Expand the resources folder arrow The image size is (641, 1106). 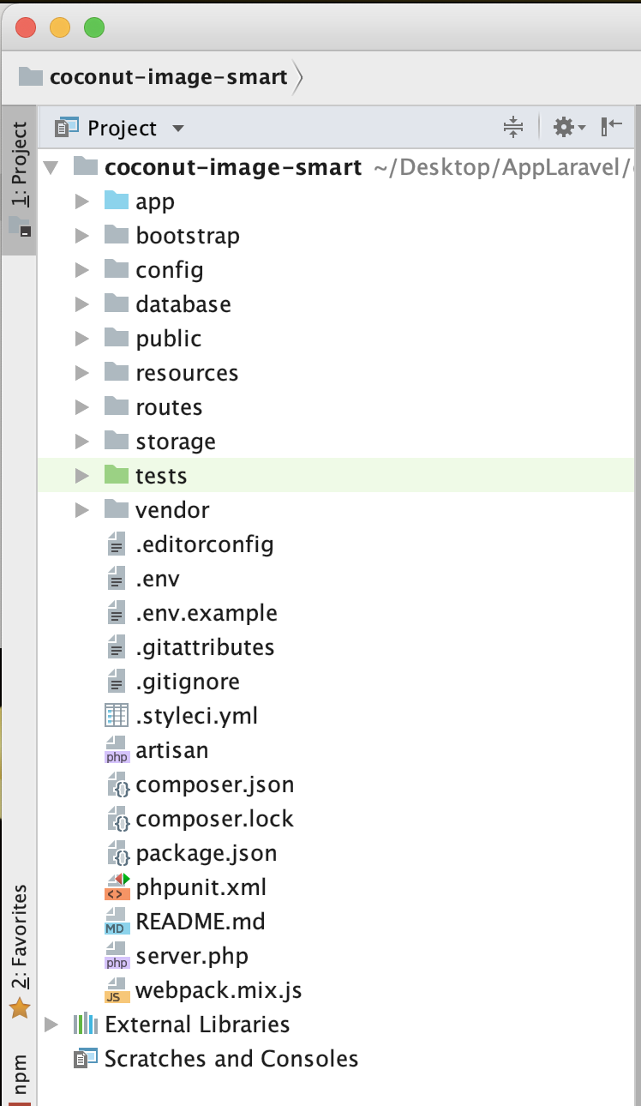click(82, 373)
